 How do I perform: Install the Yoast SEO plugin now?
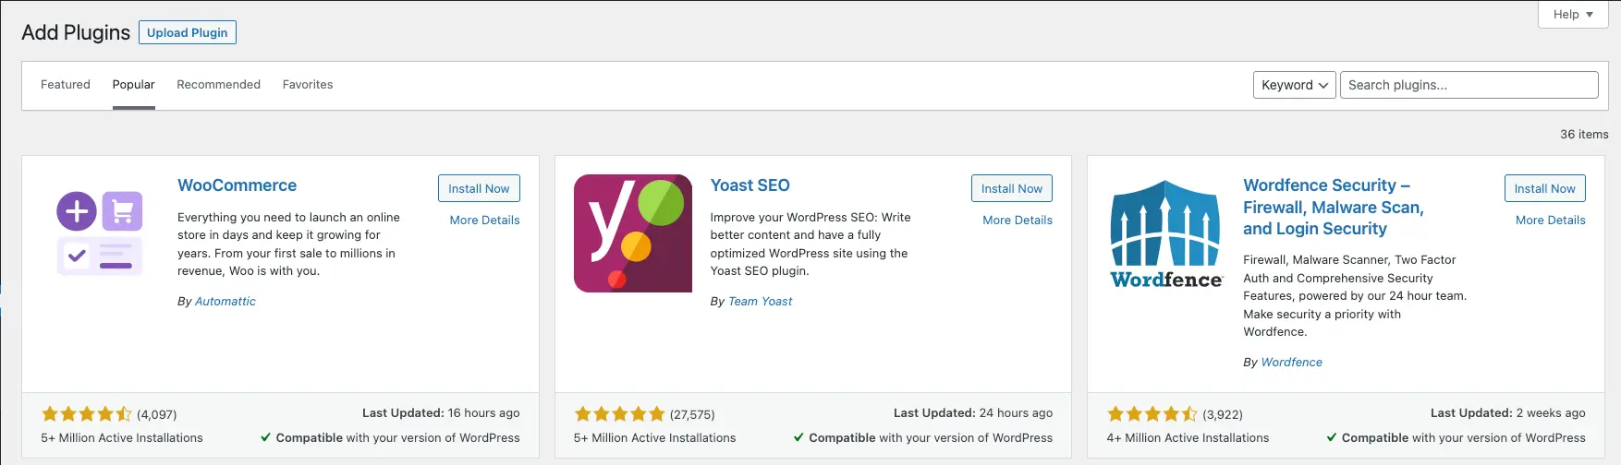click(x=1012, y=188)
